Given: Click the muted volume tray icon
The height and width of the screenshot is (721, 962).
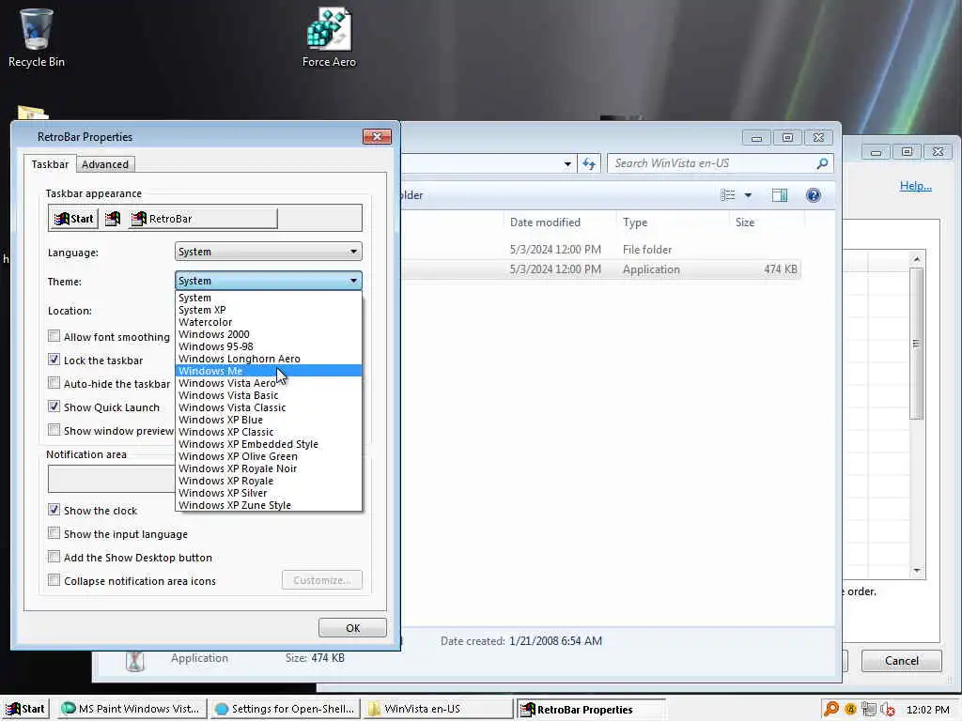Looking at the screenshot, I should [887, 709].
